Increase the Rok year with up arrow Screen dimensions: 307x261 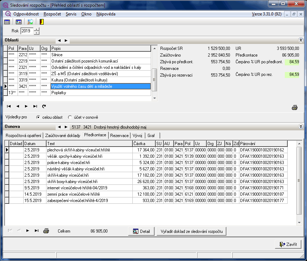(x=37, y=30)
